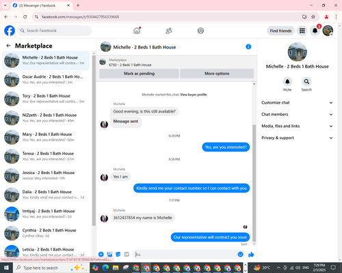
Task: Click the Mark as pending button
Action: pos(139,74)
